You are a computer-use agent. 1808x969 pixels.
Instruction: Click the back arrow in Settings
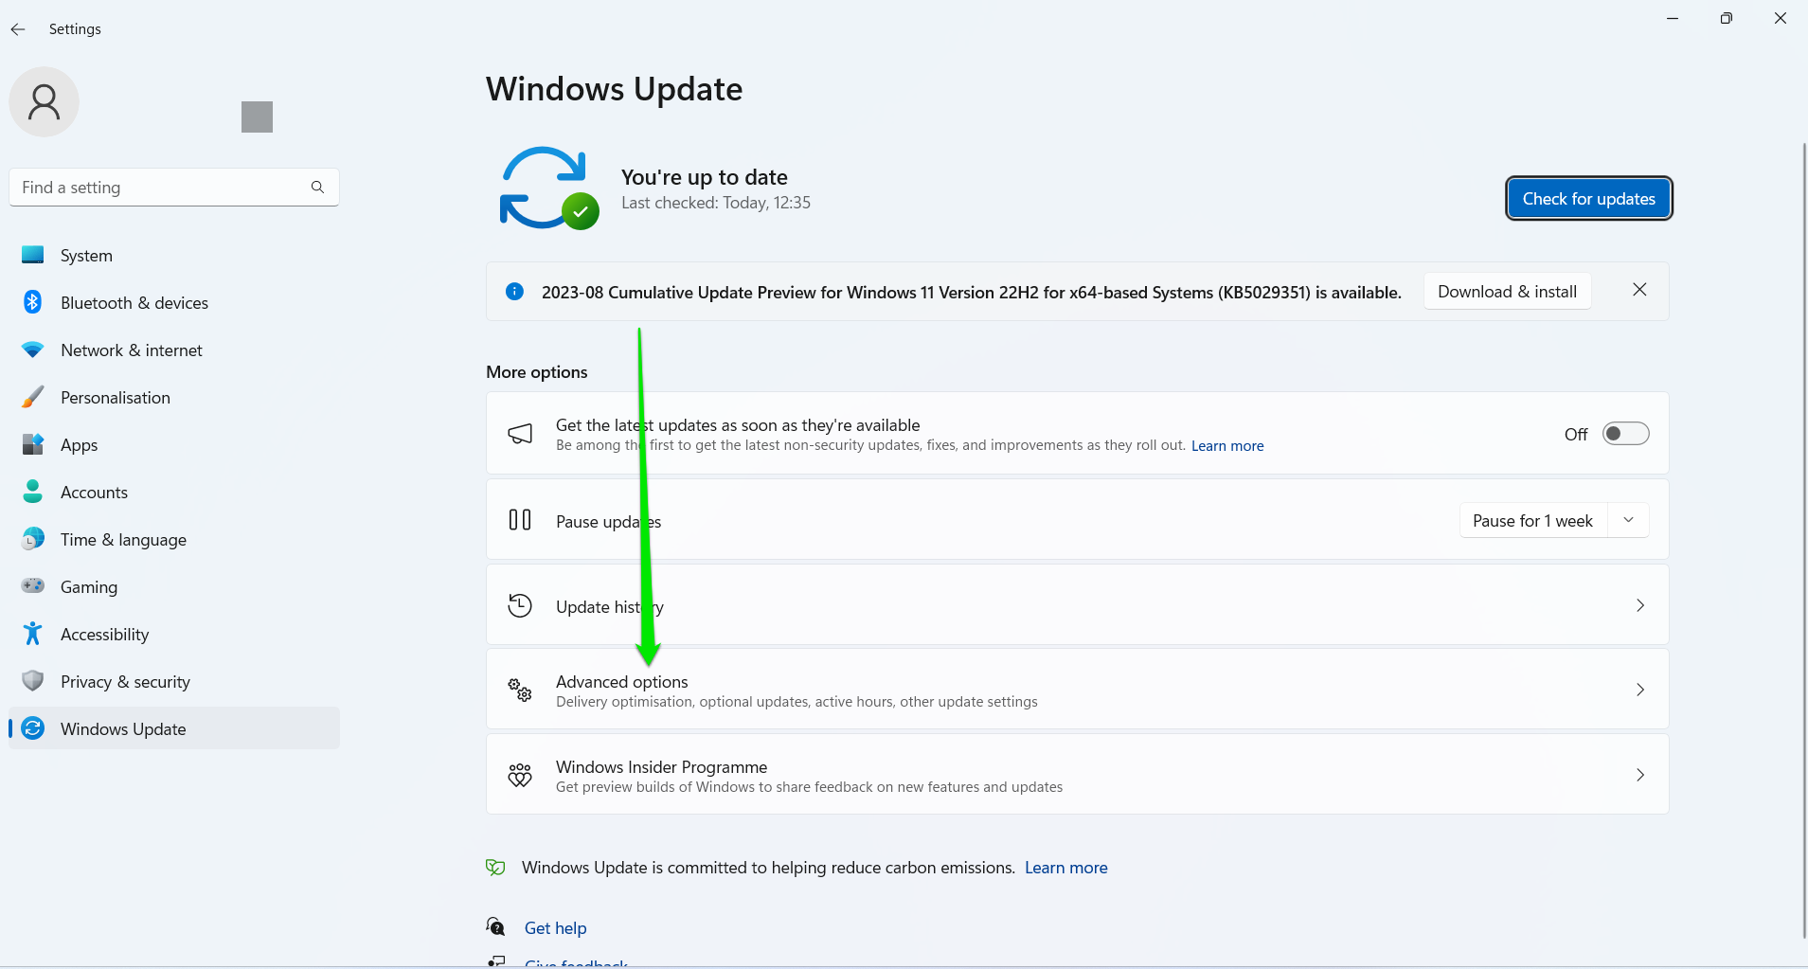click(x=18, y=29)
